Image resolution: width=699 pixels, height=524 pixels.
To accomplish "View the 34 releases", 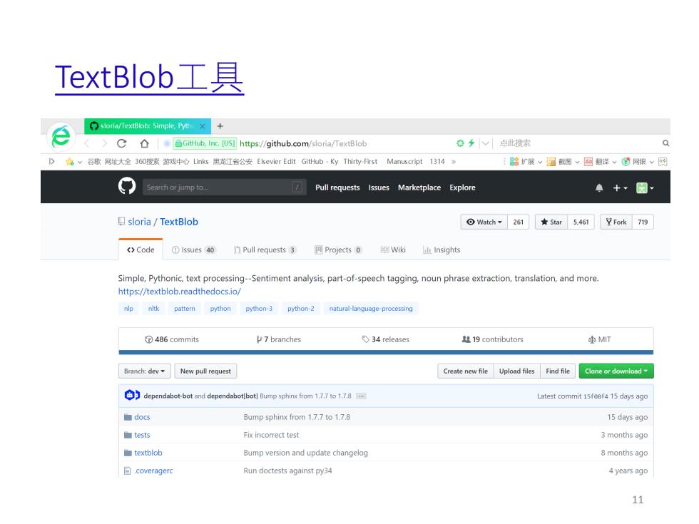I will point(386,339).
